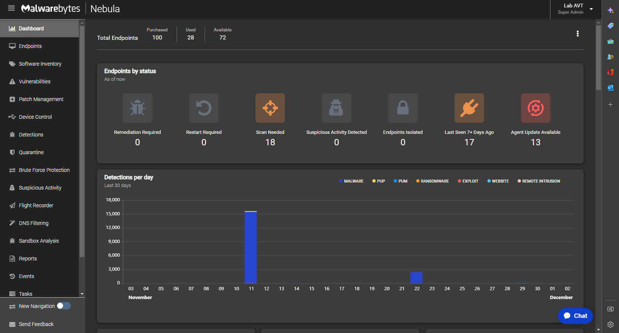The width and height of the screenshot is (619, 333).
Task: Click the Agent Update Available icon
Action: tap(535, 108)
